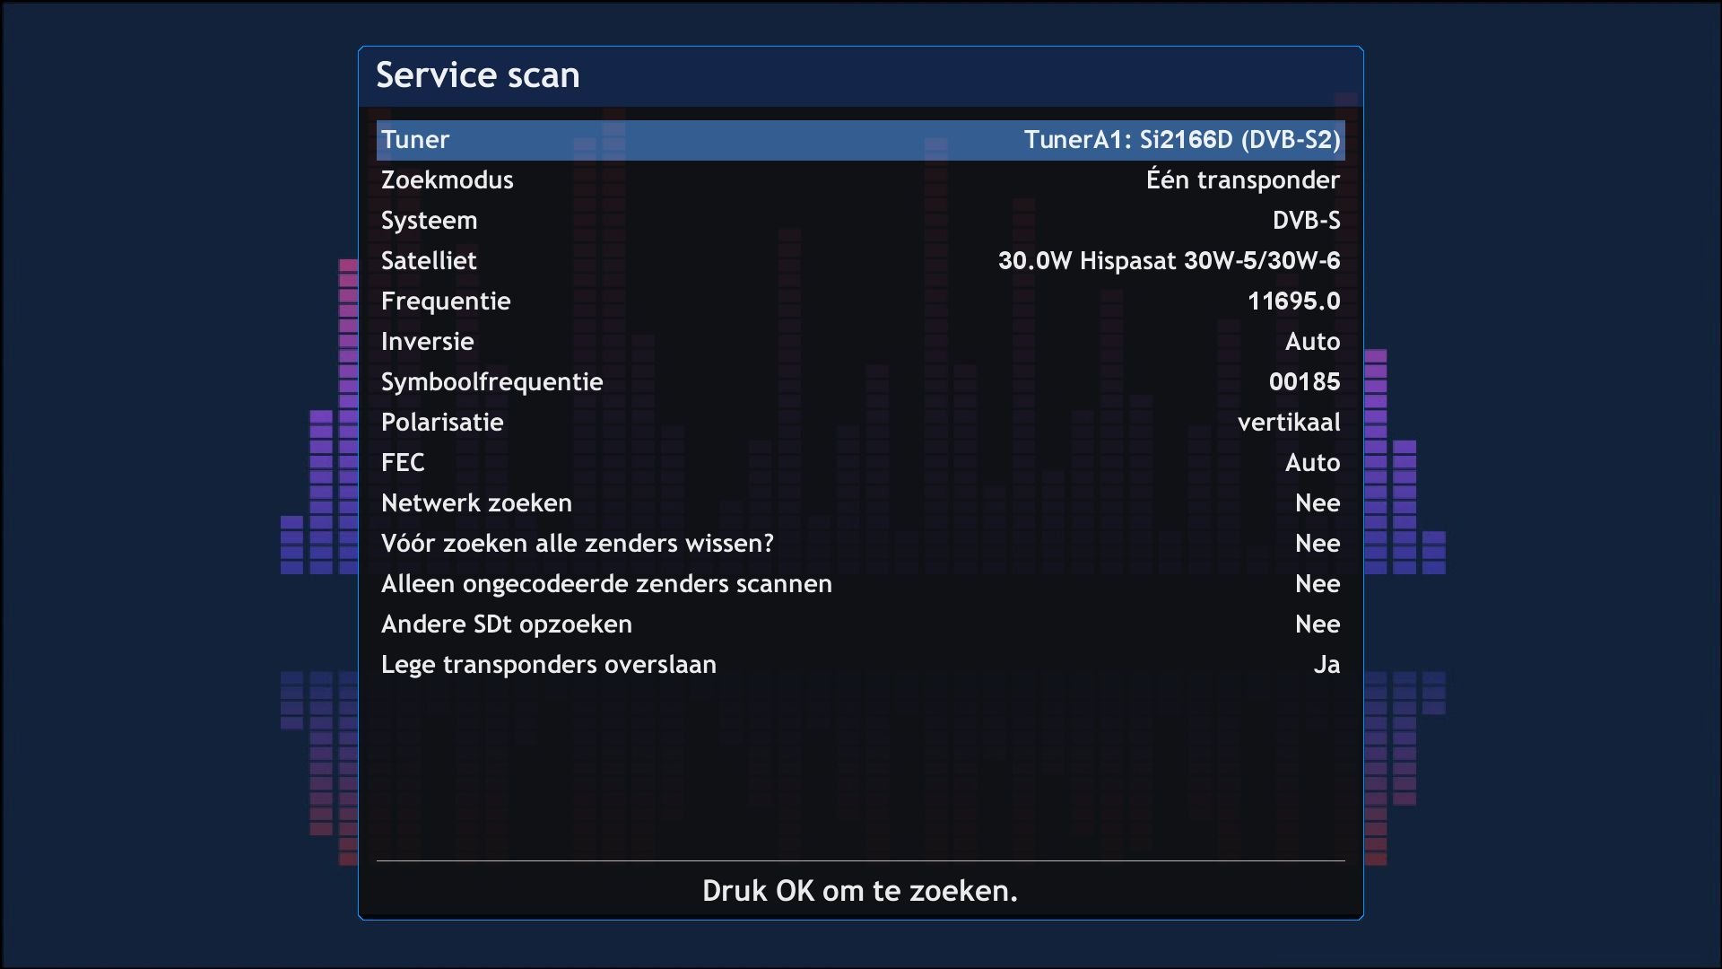Click the Druk OK om te zoeken prompt
The image size is (1722, 969).
pyautogui.click(x=859, y=891)
